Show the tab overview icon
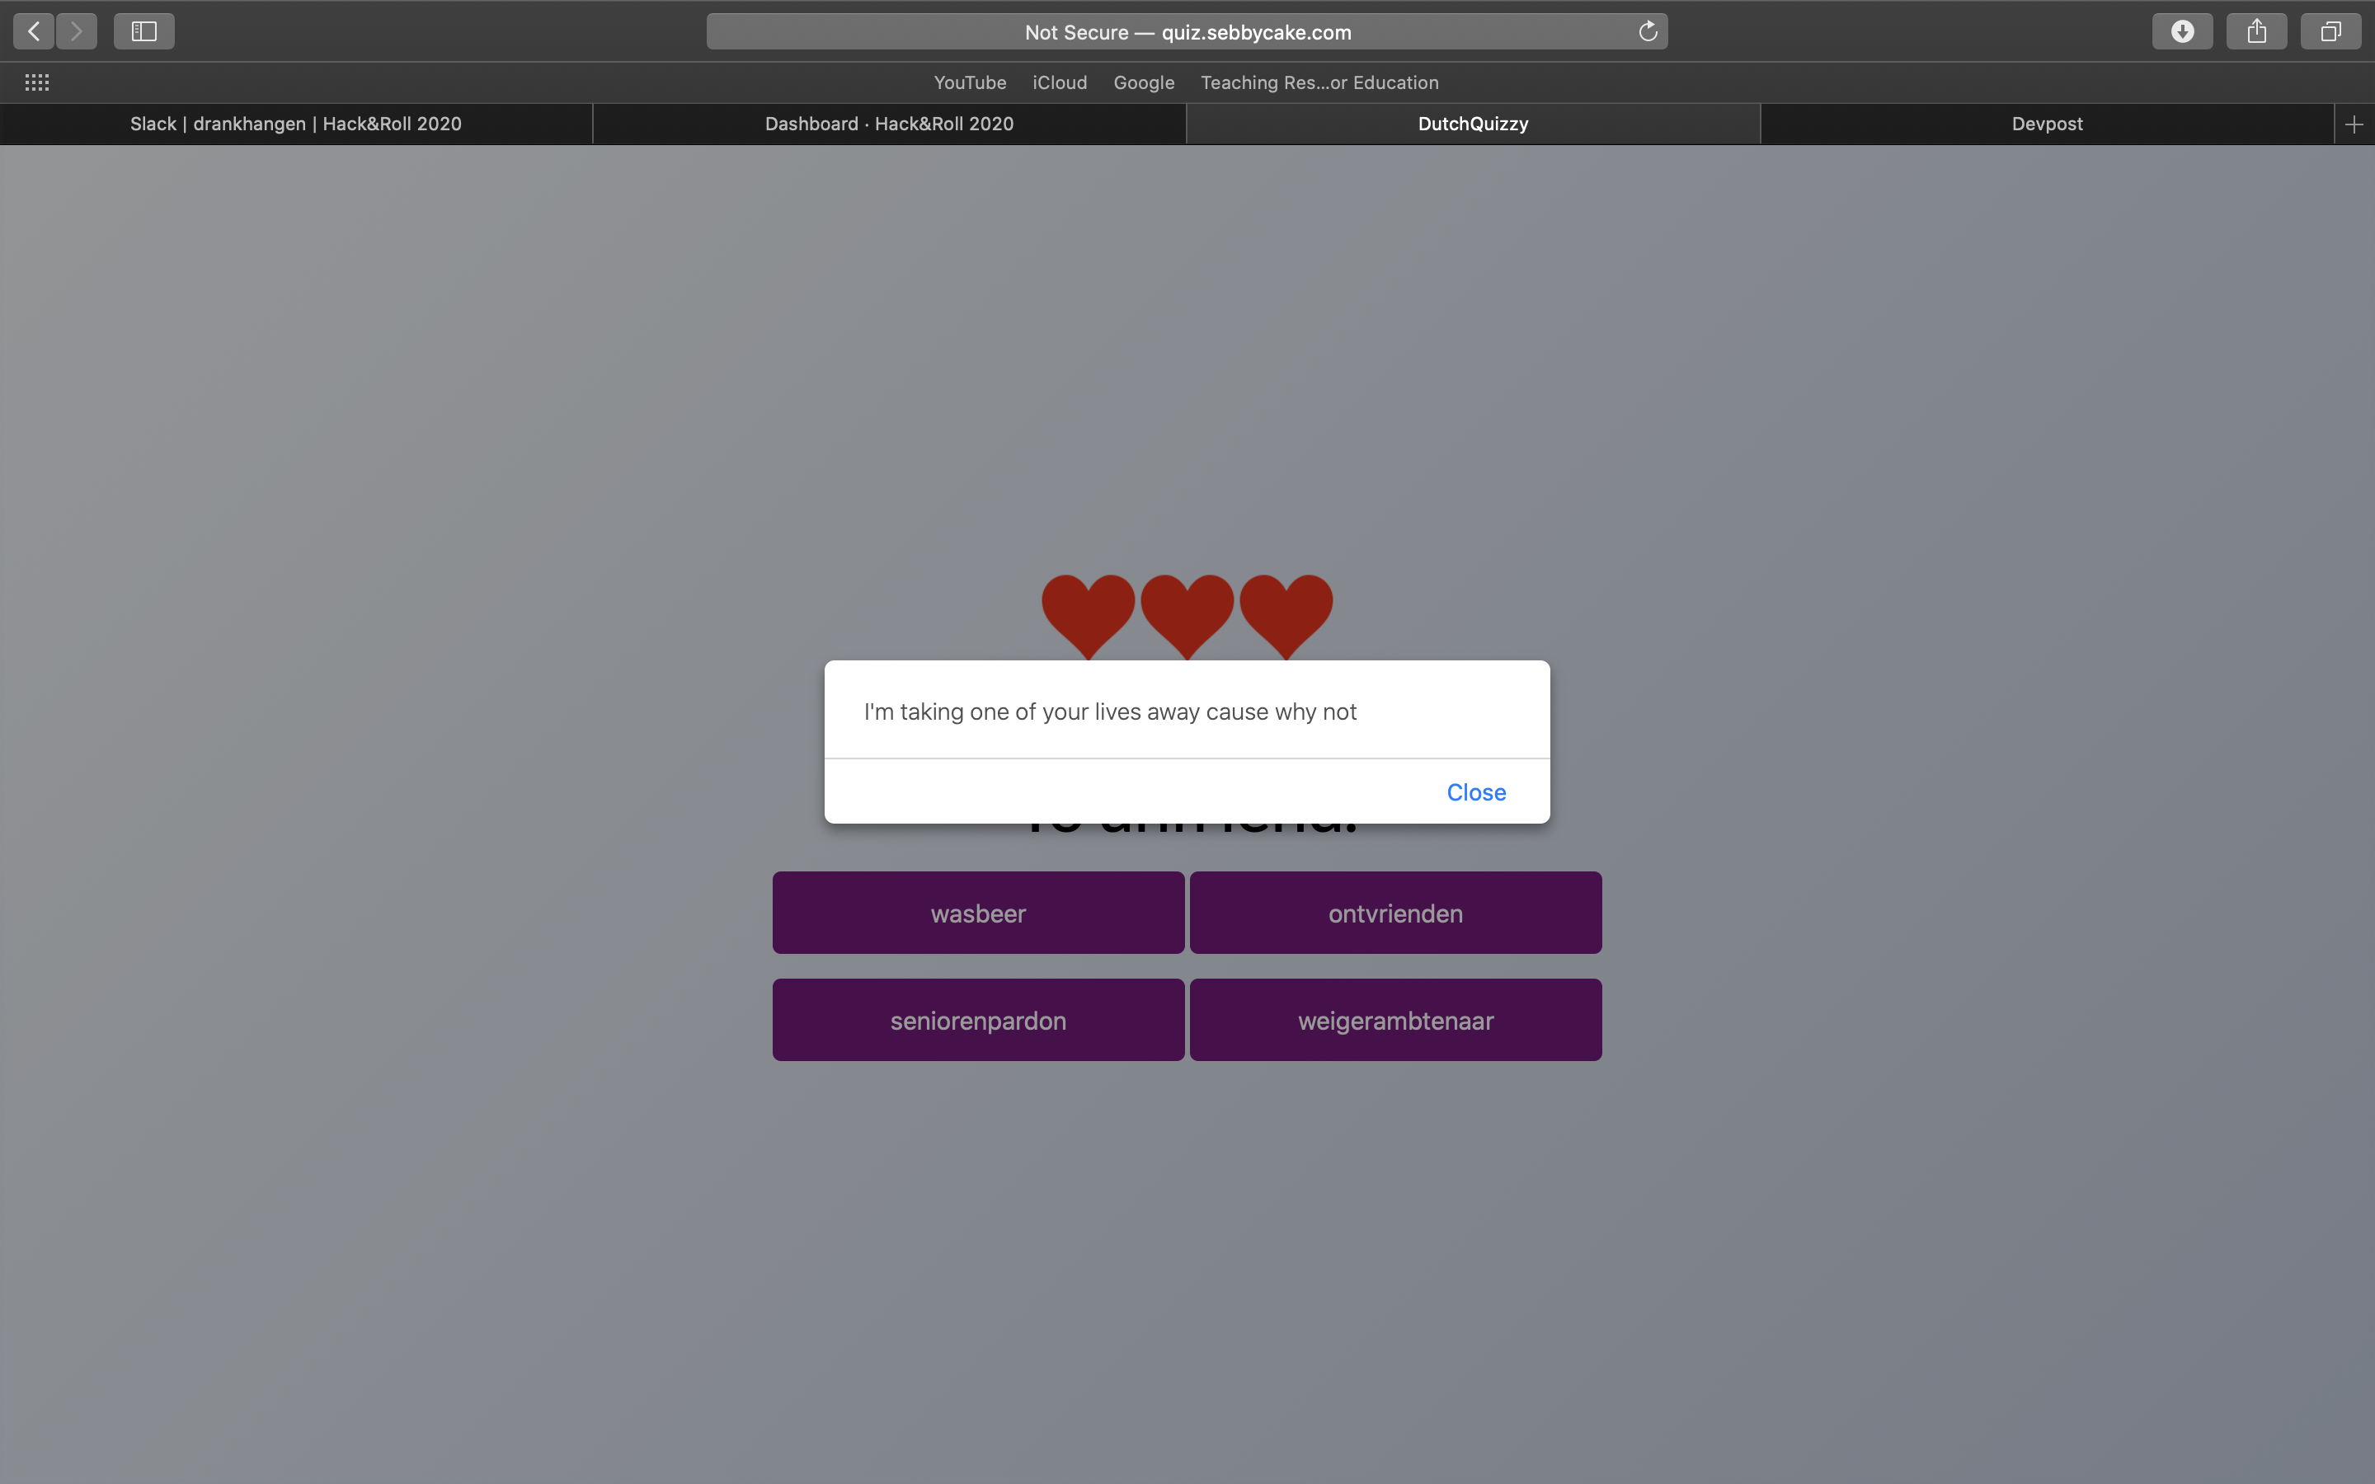Viewport: 2375px width, 1484px height. click(x=2330, y=31)
